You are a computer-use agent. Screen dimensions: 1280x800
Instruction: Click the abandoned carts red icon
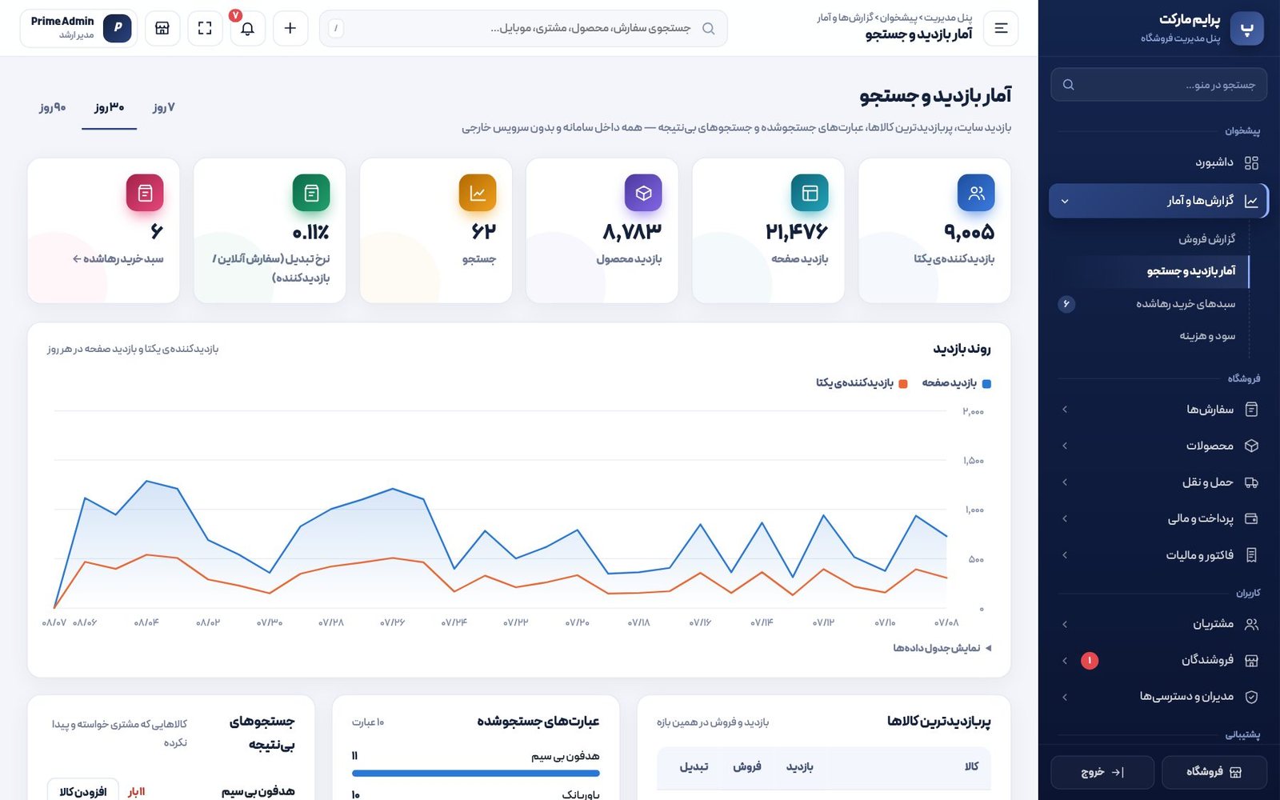[x=145, y=193]
